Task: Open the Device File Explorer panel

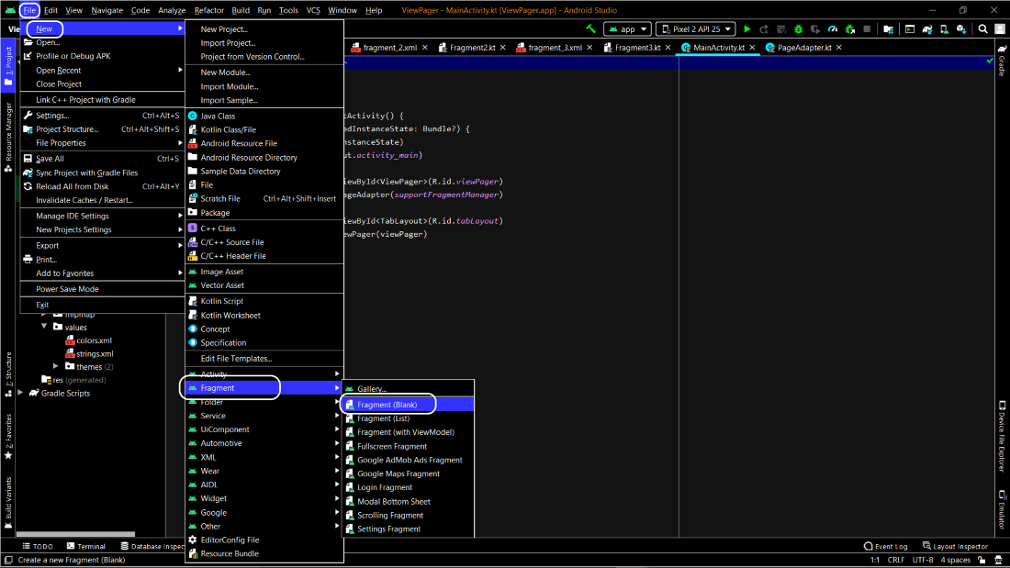Action: click(x=1002, y=437)
